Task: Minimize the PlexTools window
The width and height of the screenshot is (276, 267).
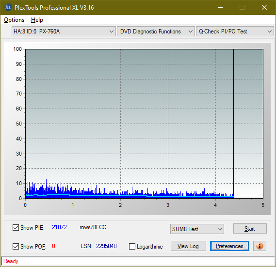Action: (x=220, y=7)
